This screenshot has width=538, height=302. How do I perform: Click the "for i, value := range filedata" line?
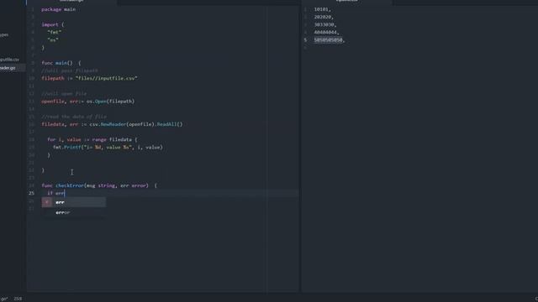click(x=92, y=140)
